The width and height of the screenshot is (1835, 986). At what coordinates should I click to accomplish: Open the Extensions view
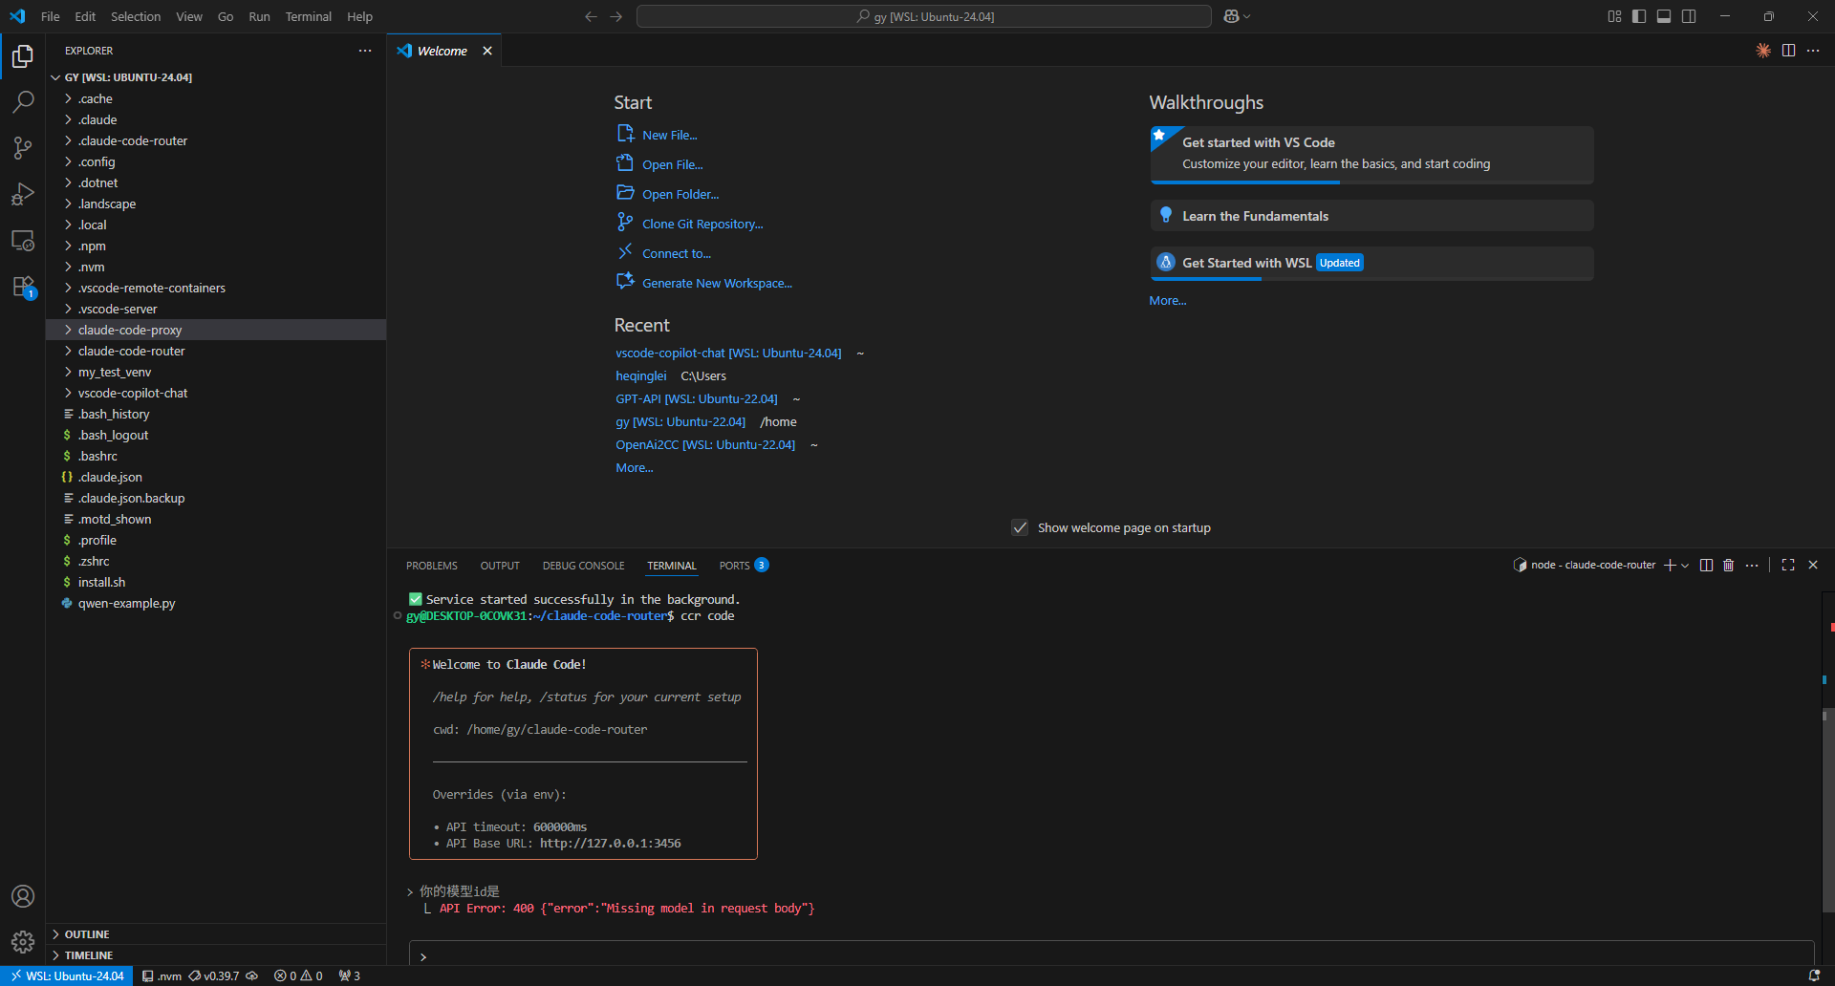tap(23, 287)
